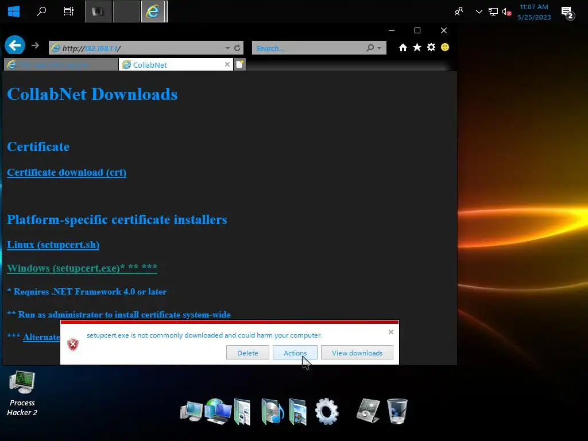The width and height of the screenshot is (588, 441).
Task: Open the clock showing 11:07 AM
Action: coord(534,12)
